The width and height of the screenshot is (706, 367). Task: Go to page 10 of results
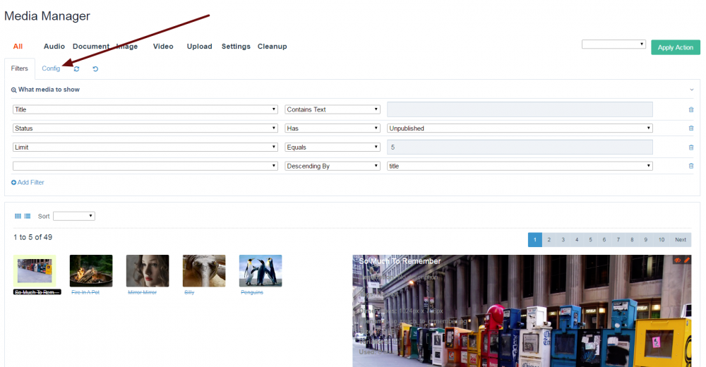(662, 239)
